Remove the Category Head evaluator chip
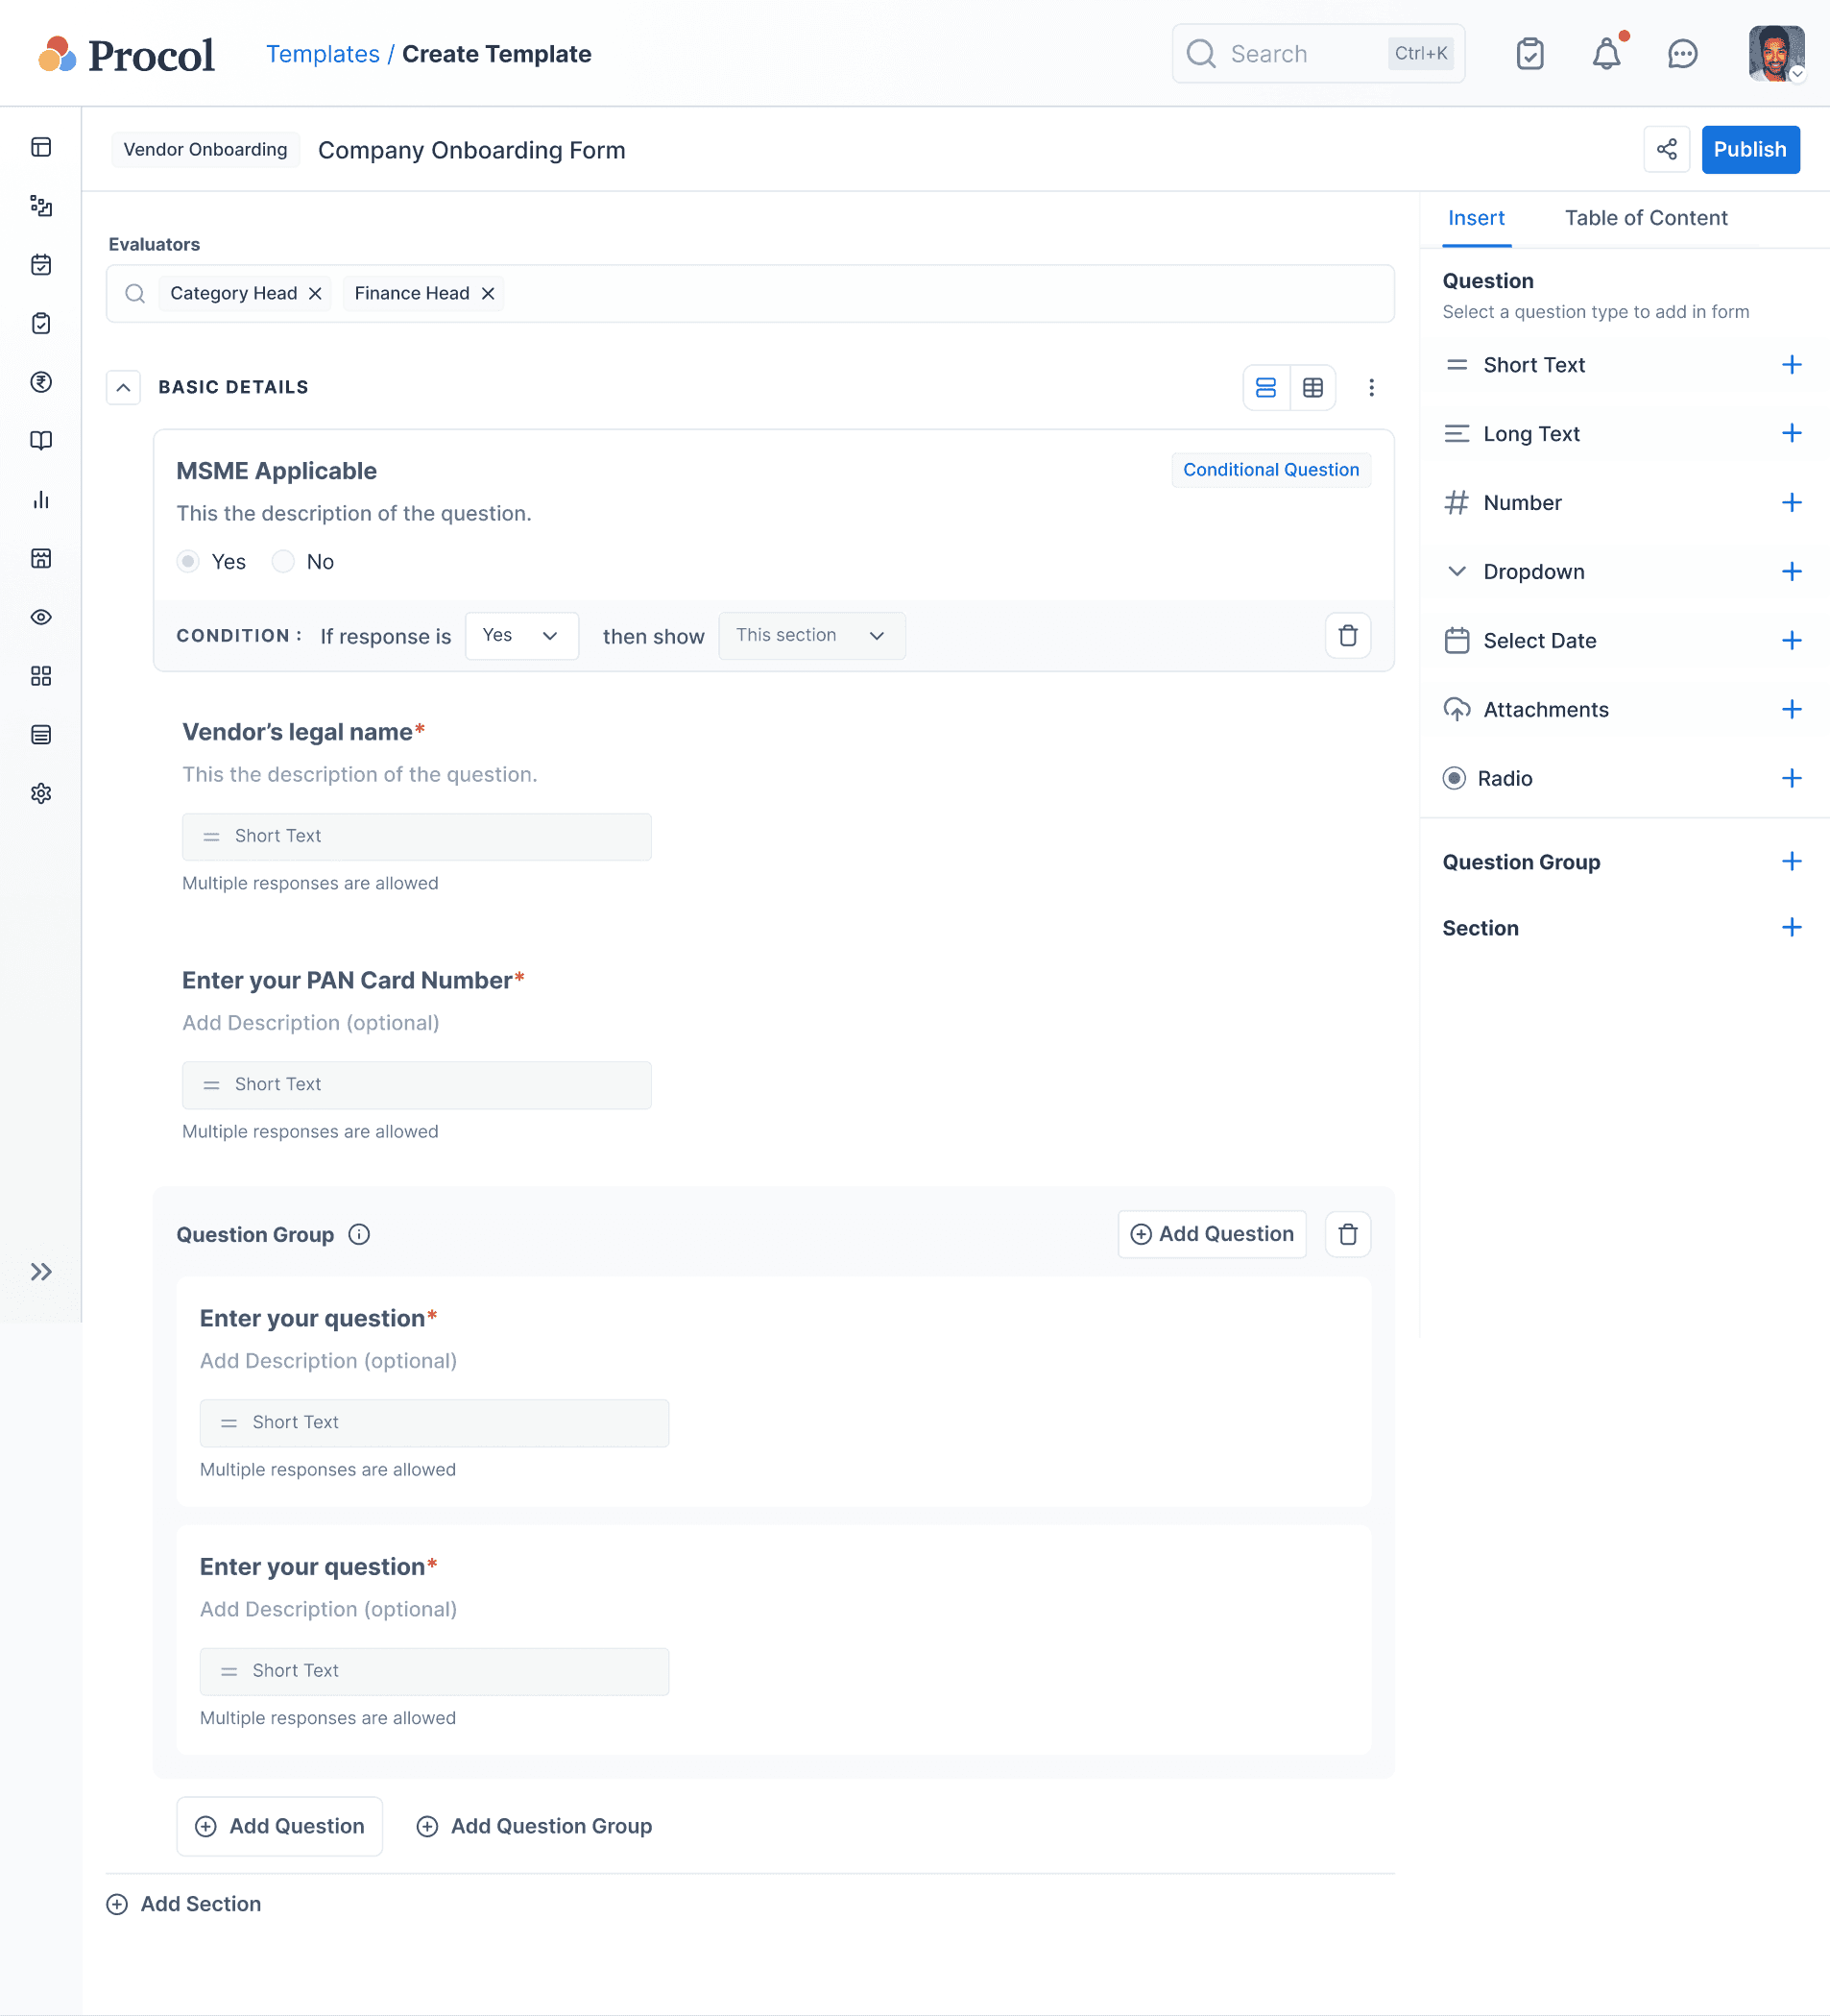This screenshot has height=2016, width=1830. 315,294
